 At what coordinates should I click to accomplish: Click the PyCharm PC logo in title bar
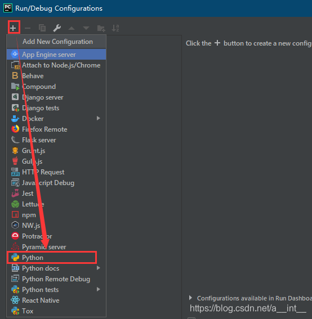tap(8, 8)
